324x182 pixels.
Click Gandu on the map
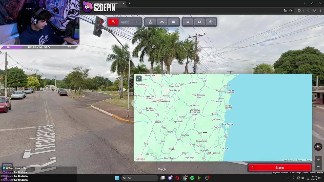tap(195, 115)
